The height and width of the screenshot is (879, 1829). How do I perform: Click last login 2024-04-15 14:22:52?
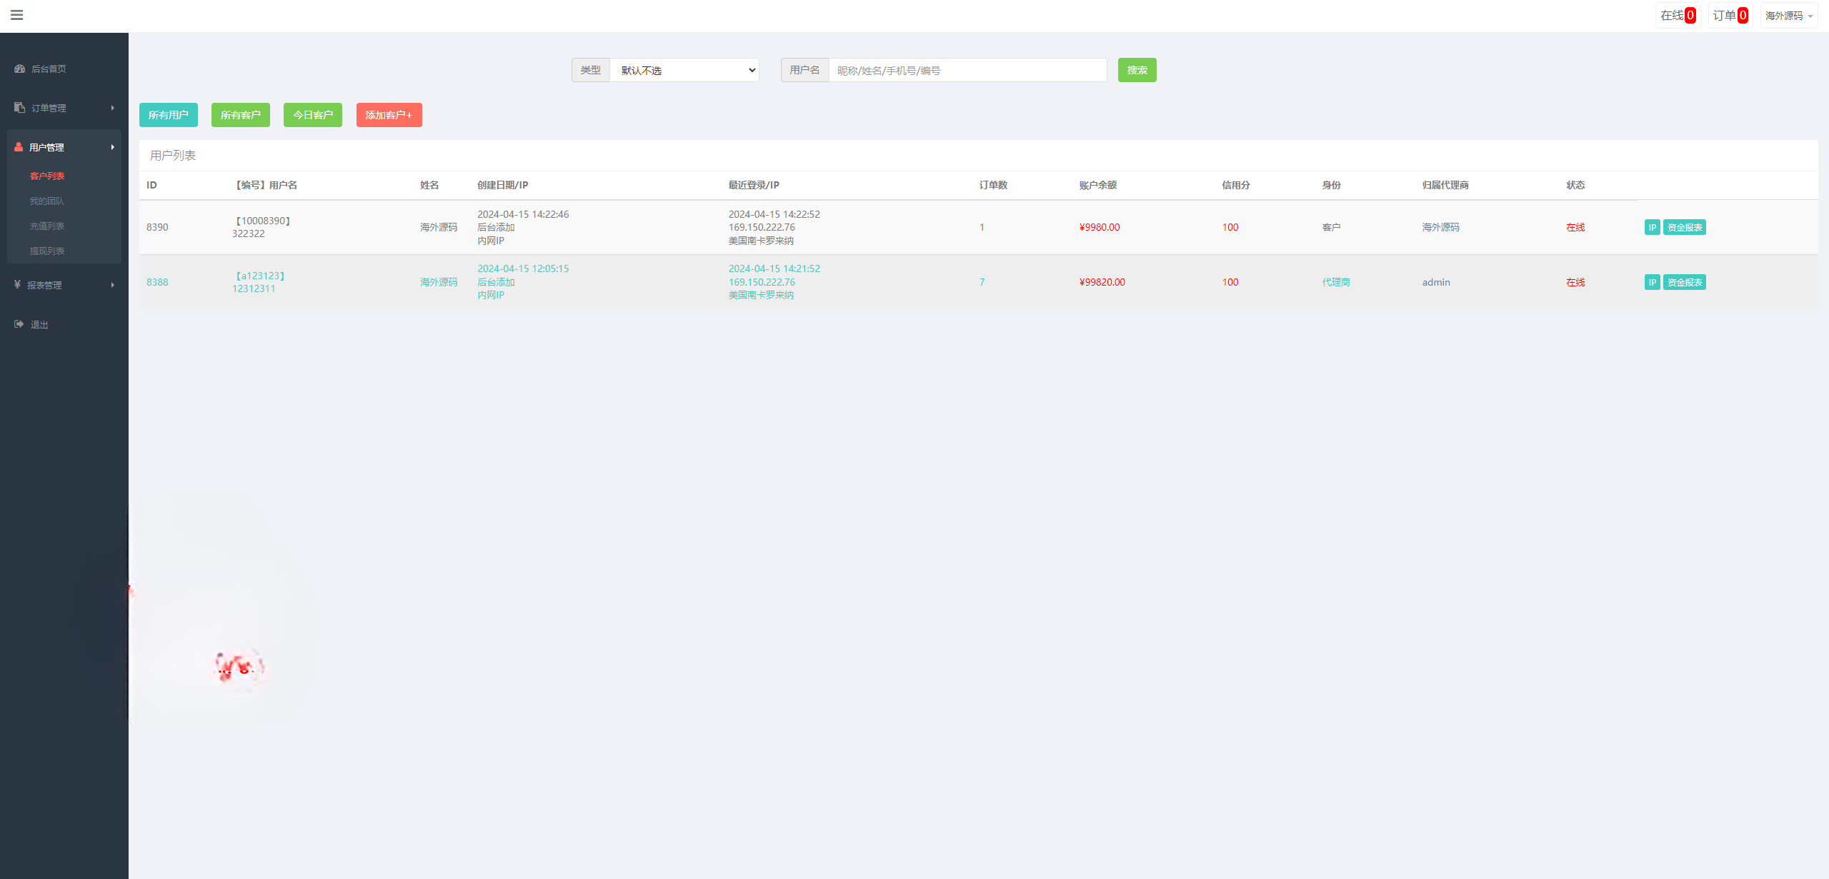(774, 214)
